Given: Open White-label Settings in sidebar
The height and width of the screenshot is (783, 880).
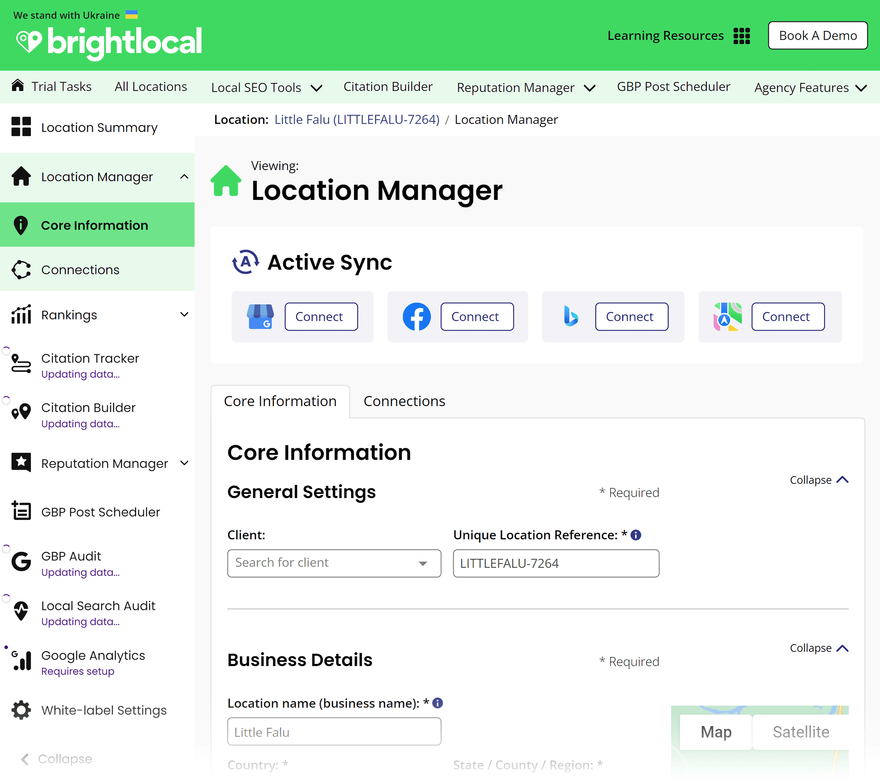Looking at the screenshot, I should tap(97, 710).
